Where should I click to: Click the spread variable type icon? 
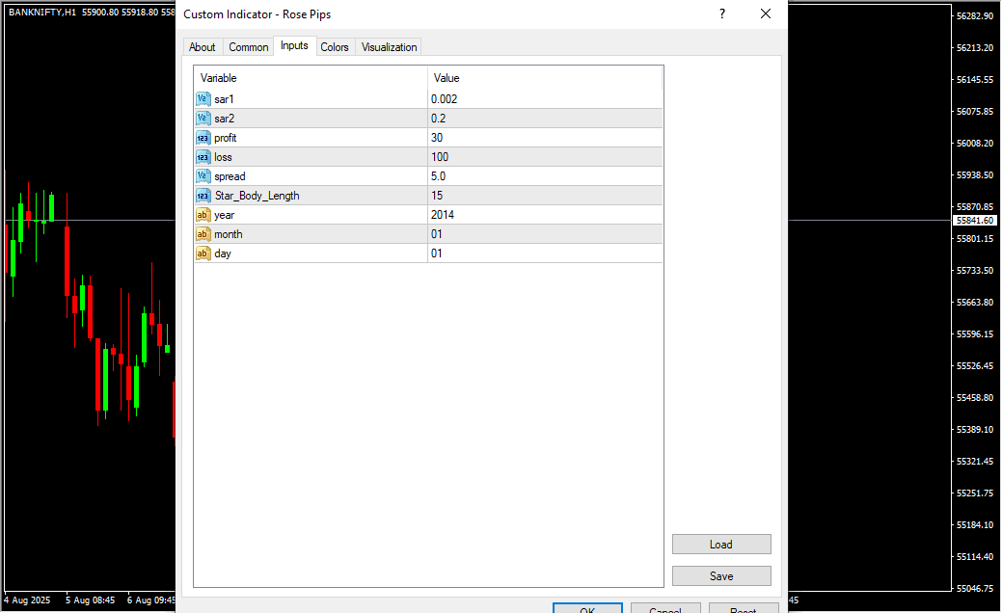(203, 176)
